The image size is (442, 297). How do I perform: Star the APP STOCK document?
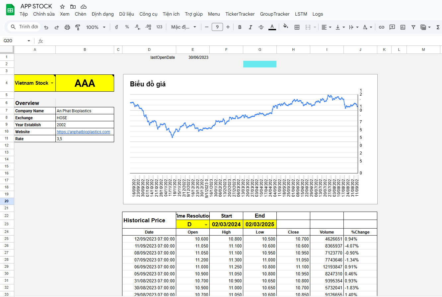click(62, 7)
